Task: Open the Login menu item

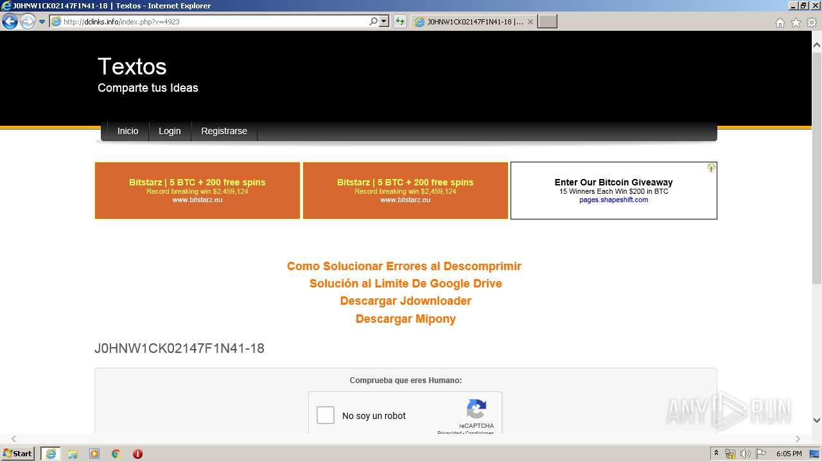Action: [170, 131]
